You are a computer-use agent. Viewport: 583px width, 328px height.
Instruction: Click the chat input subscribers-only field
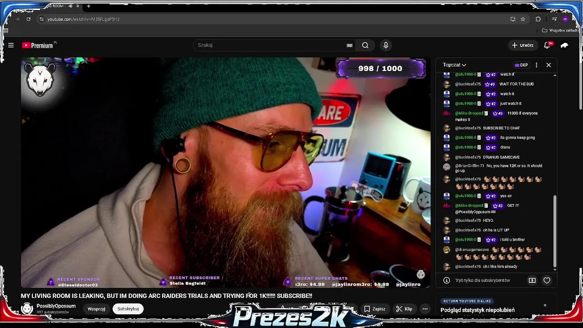482,280
